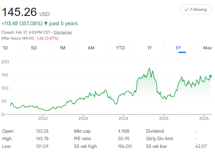
Task: Switch chart to 6M range
Action: [91, 48]
